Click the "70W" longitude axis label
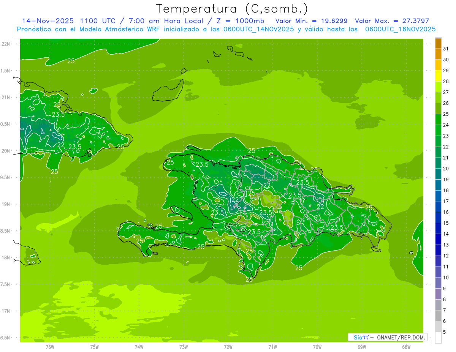The image size is (456, 352). [317, 347]
